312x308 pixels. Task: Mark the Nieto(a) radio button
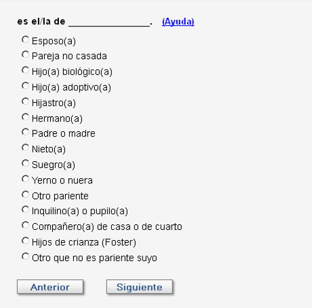click(x=25, y=148)
